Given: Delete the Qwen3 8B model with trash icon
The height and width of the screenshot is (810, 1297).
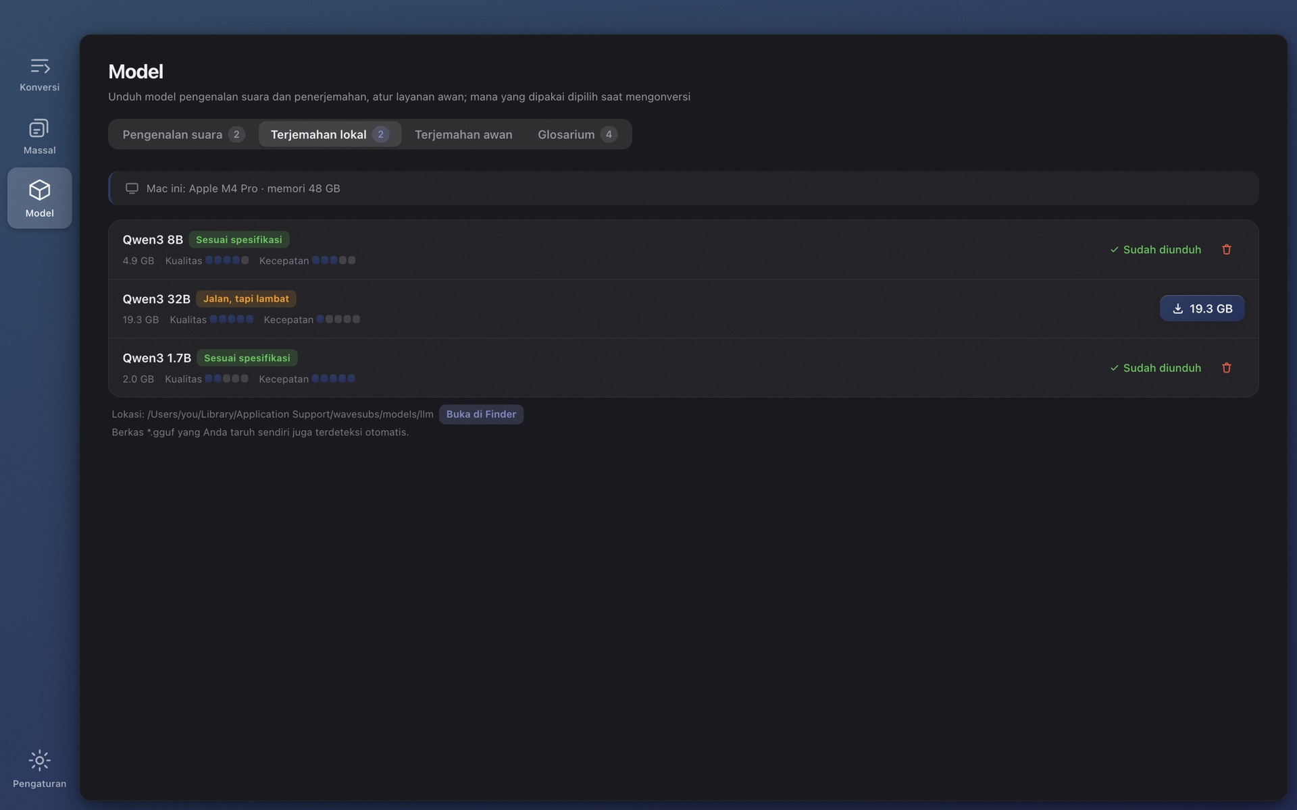Looking at the screenshot, I should pos(1227,250).
